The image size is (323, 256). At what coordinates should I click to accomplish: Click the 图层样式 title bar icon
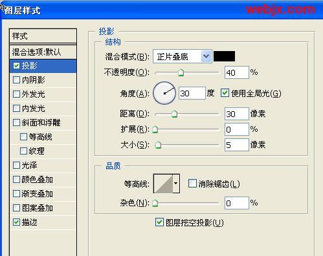(3, 8)
